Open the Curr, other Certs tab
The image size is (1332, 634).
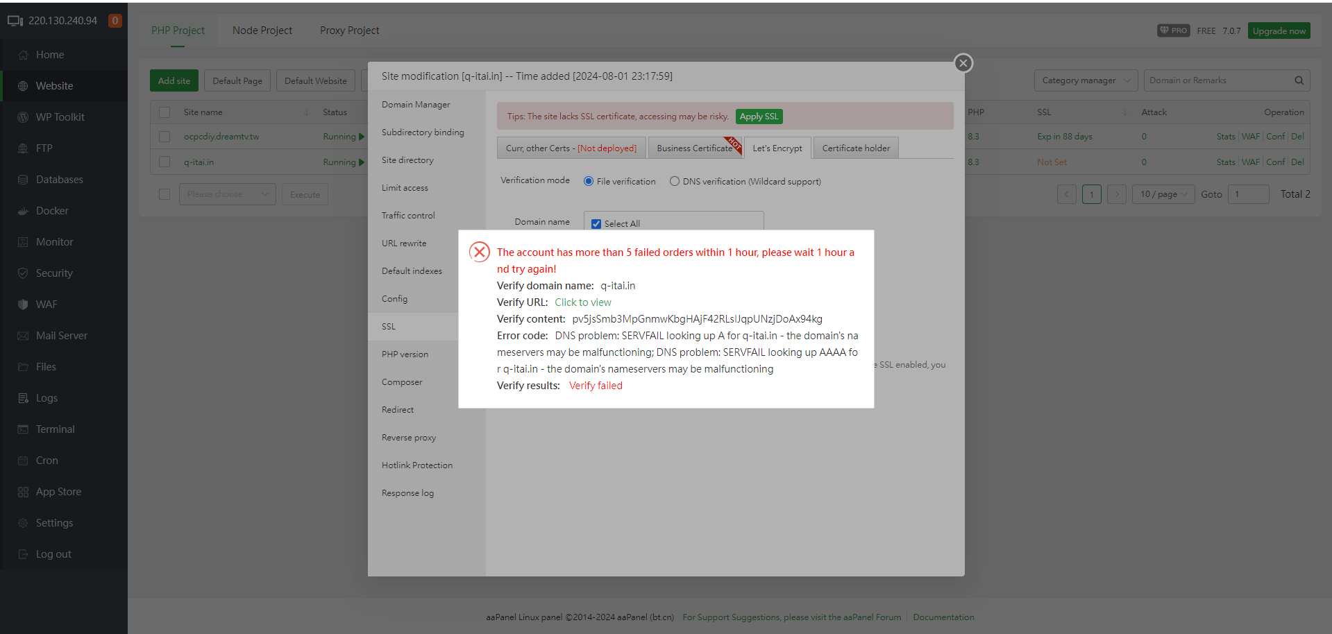571,148
